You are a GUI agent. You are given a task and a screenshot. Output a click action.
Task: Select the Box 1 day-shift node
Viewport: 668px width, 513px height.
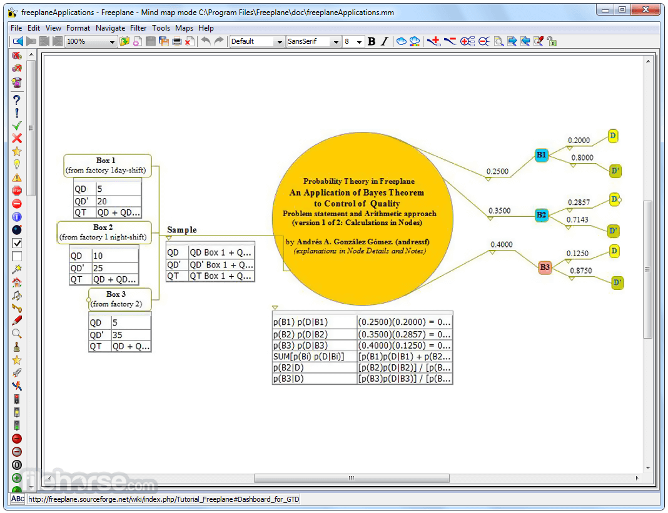pos(108,165)
